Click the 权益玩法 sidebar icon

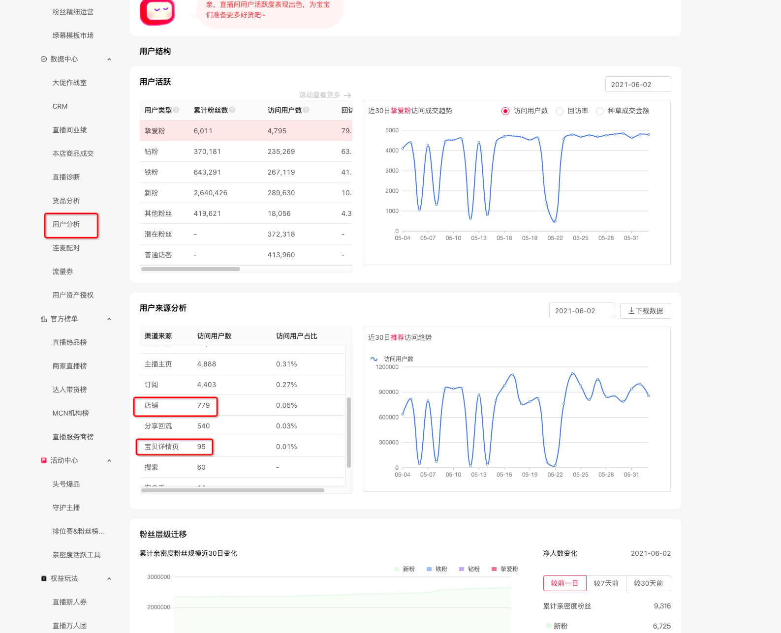coord(44,578)
